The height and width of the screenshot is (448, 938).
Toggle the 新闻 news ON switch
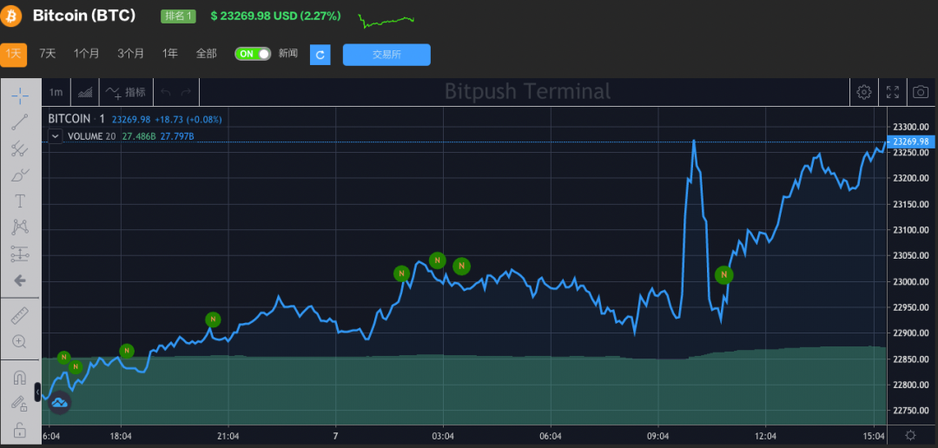253,54
